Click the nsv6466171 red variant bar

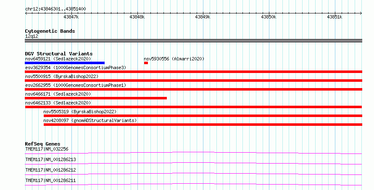click(96, 98)
